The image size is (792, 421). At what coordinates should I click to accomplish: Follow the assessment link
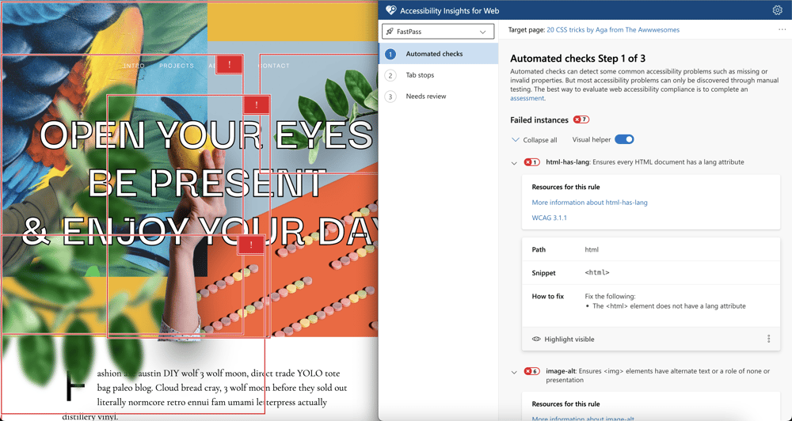coord(527,98)
